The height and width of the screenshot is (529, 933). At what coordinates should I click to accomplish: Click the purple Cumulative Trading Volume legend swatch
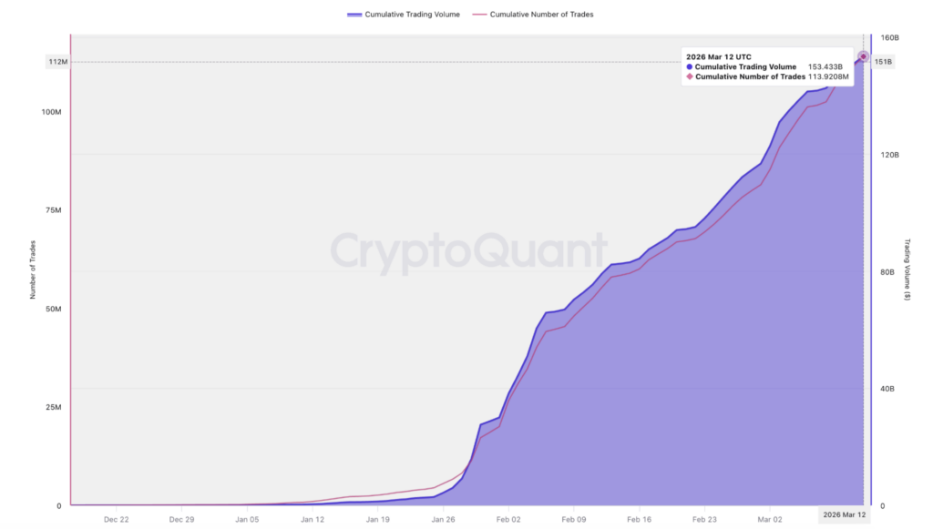pyautogui.click(x=354, y=15)
